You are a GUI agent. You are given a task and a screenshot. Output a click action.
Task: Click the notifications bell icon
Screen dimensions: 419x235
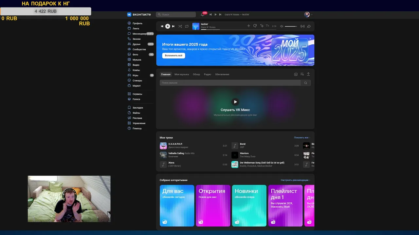[x=202, y=15]
